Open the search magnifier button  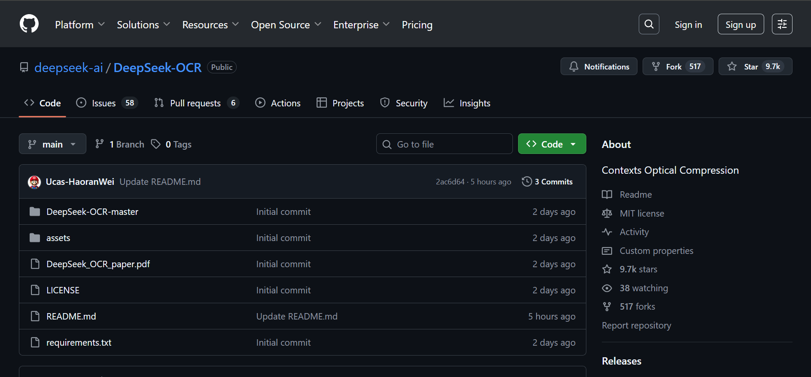(x=649, y=24)
